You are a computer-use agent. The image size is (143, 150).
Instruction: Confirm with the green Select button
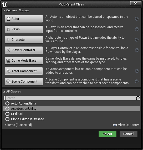pos(108,134)
